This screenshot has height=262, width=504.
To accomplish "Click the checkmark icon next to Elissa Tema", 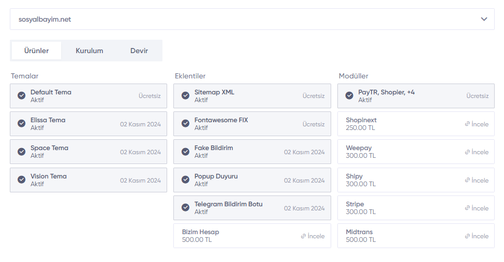I will 22,123.
